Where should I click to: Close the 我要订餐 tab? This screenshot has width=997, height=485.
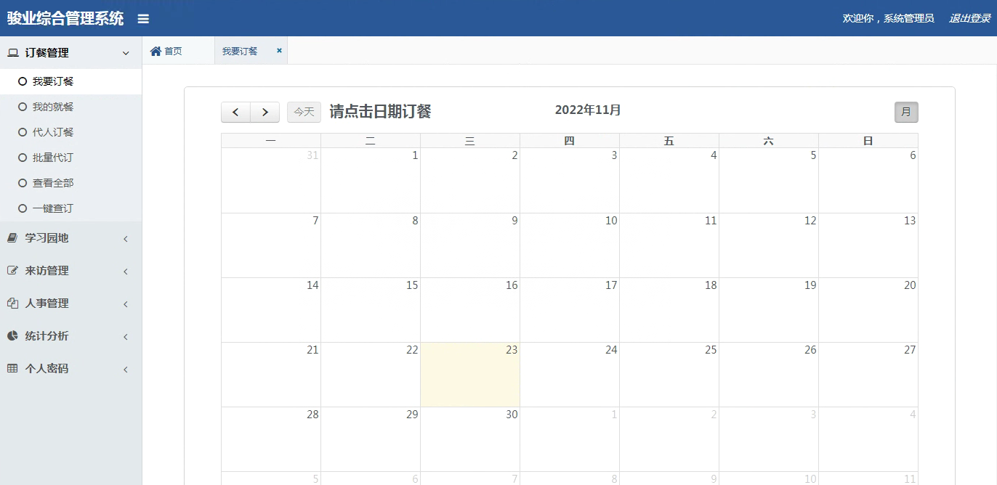[x=279, y=51]
